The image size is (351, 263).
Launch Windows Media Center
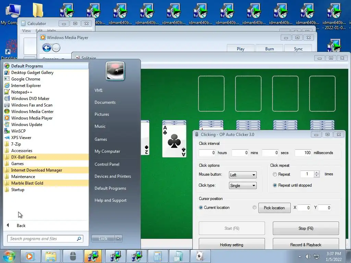(46, 111)
